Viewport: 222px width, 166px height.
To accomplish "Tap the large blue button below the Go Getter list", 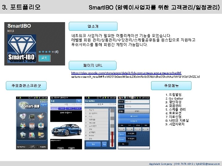I will tap(93, 144).
